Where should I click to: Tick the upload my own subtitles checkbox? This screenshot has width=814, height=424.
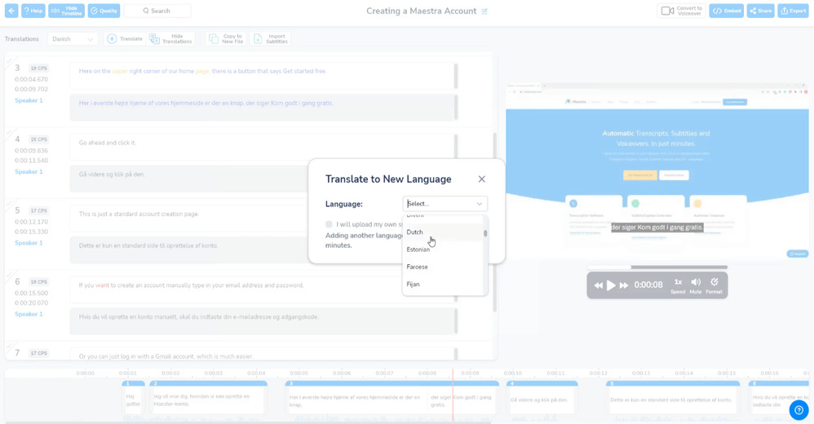click(x=329, y=224)
